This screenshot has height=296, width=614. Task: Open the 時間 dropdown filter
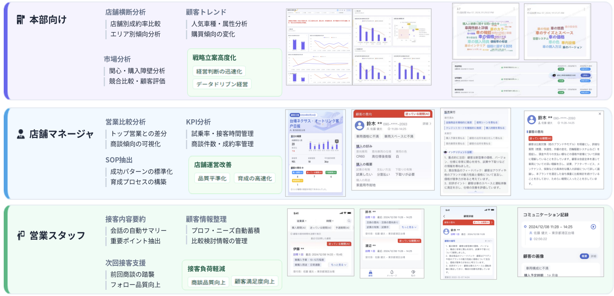(x=330, y=221)
